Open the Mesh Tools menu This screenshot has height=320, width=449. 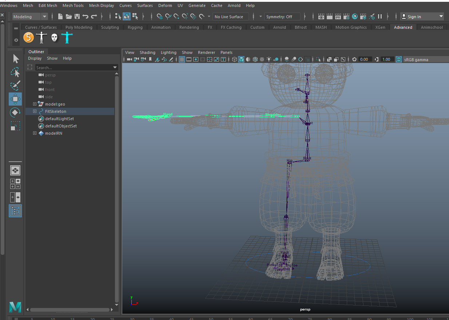pos(73,5)
